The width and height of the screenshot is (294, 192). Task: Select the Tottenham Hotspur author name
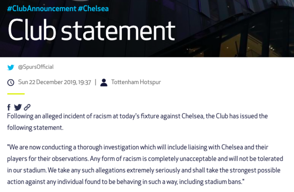click(136, 82)
